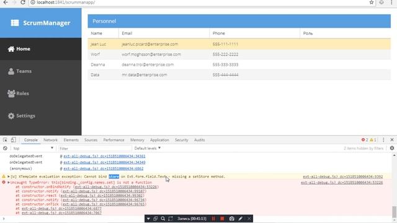Switch to the Audits tab

point(199,140)
